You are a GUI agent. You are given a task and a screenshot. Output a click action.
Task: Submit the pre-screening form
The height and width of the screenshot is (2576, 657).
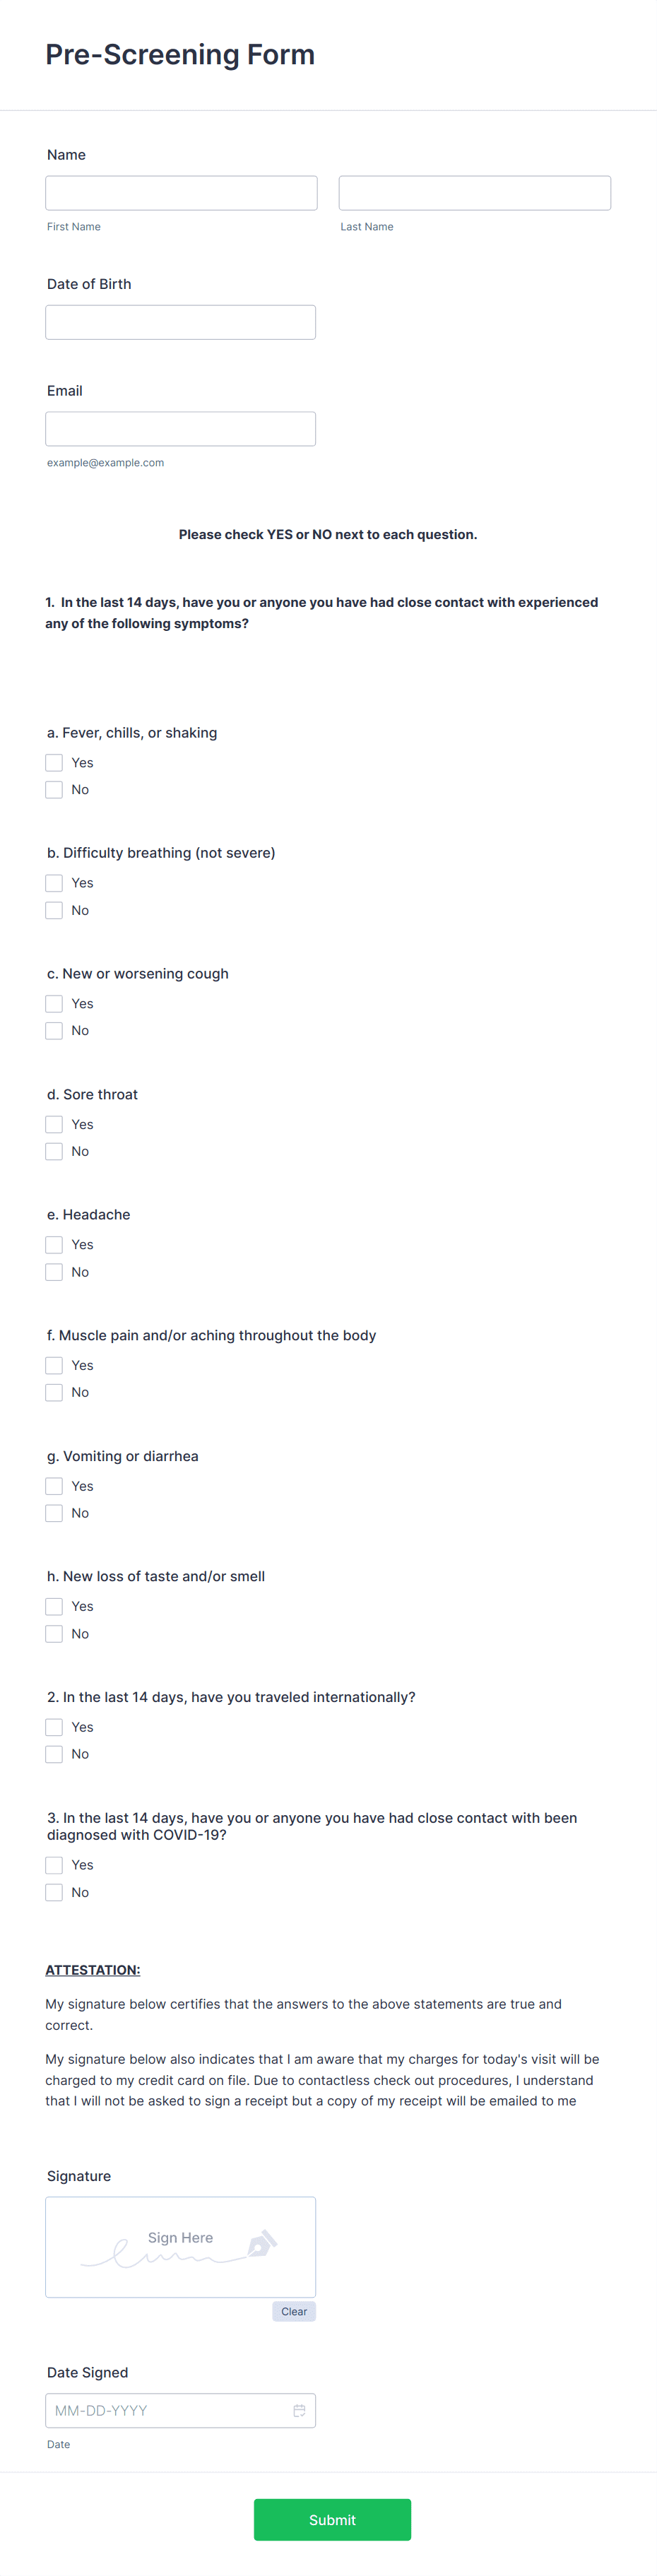(x=332, y=2519)
